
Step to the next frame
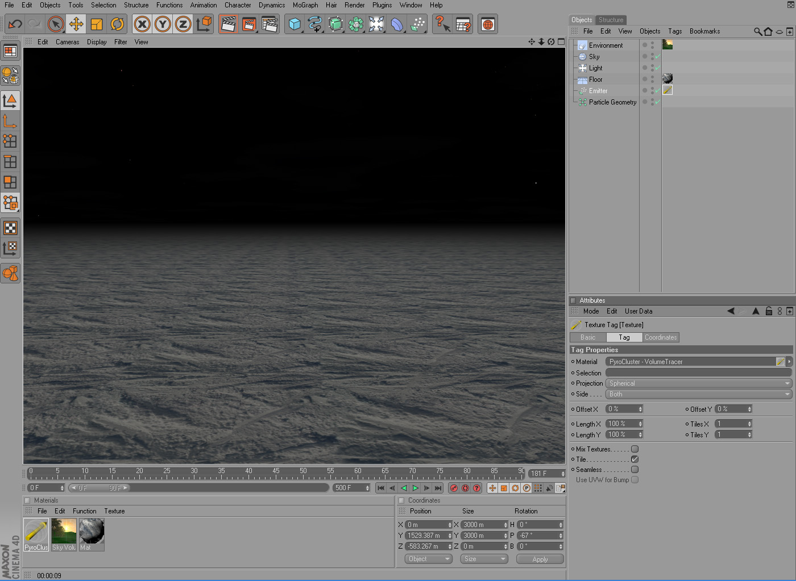pyautogui.click(x=426, y=488)
